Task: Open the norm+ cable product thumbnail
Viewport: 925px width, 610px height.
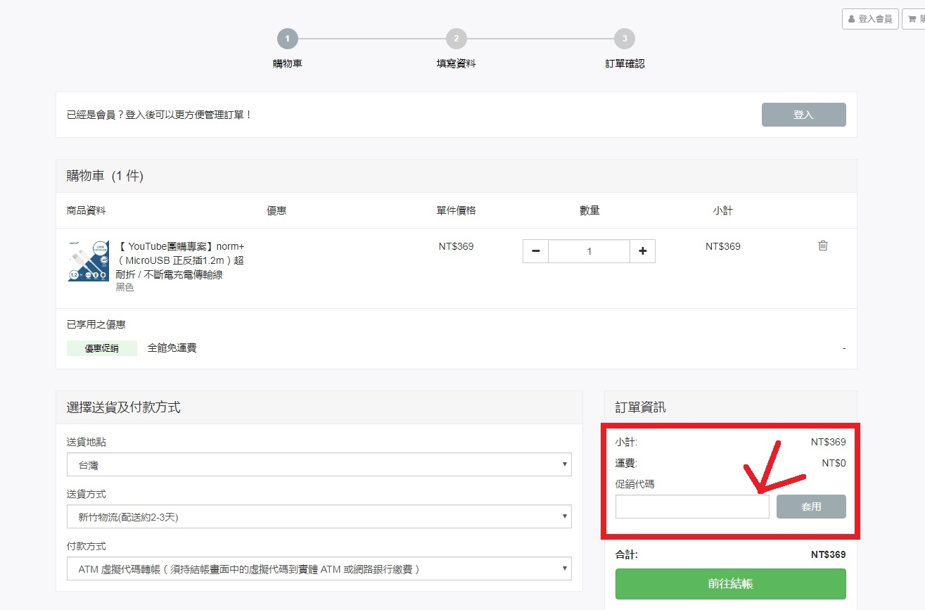Action: click(88, 260)
